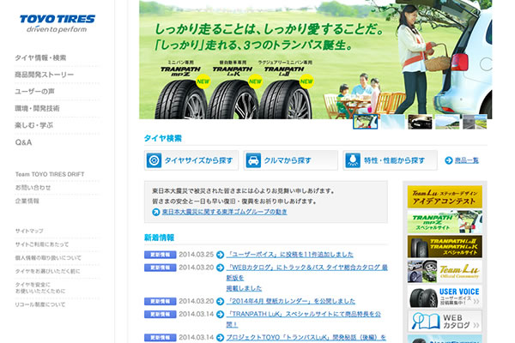Viewport: 515px width, 343px height.
Task: Click date text 2014.03.25
Action: click(196, 255)
